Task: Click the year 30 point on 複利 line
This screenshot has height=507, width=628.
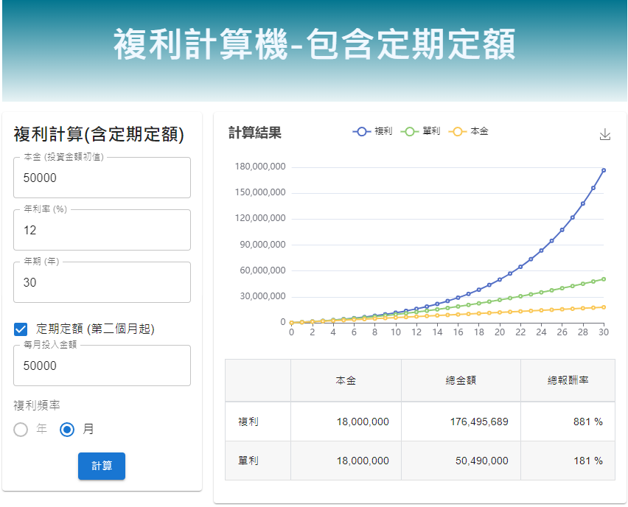Action: 604,170
